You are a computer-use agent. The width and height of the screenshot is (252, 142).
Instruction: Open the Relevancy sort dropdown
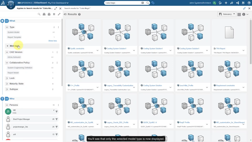point(227,14)
